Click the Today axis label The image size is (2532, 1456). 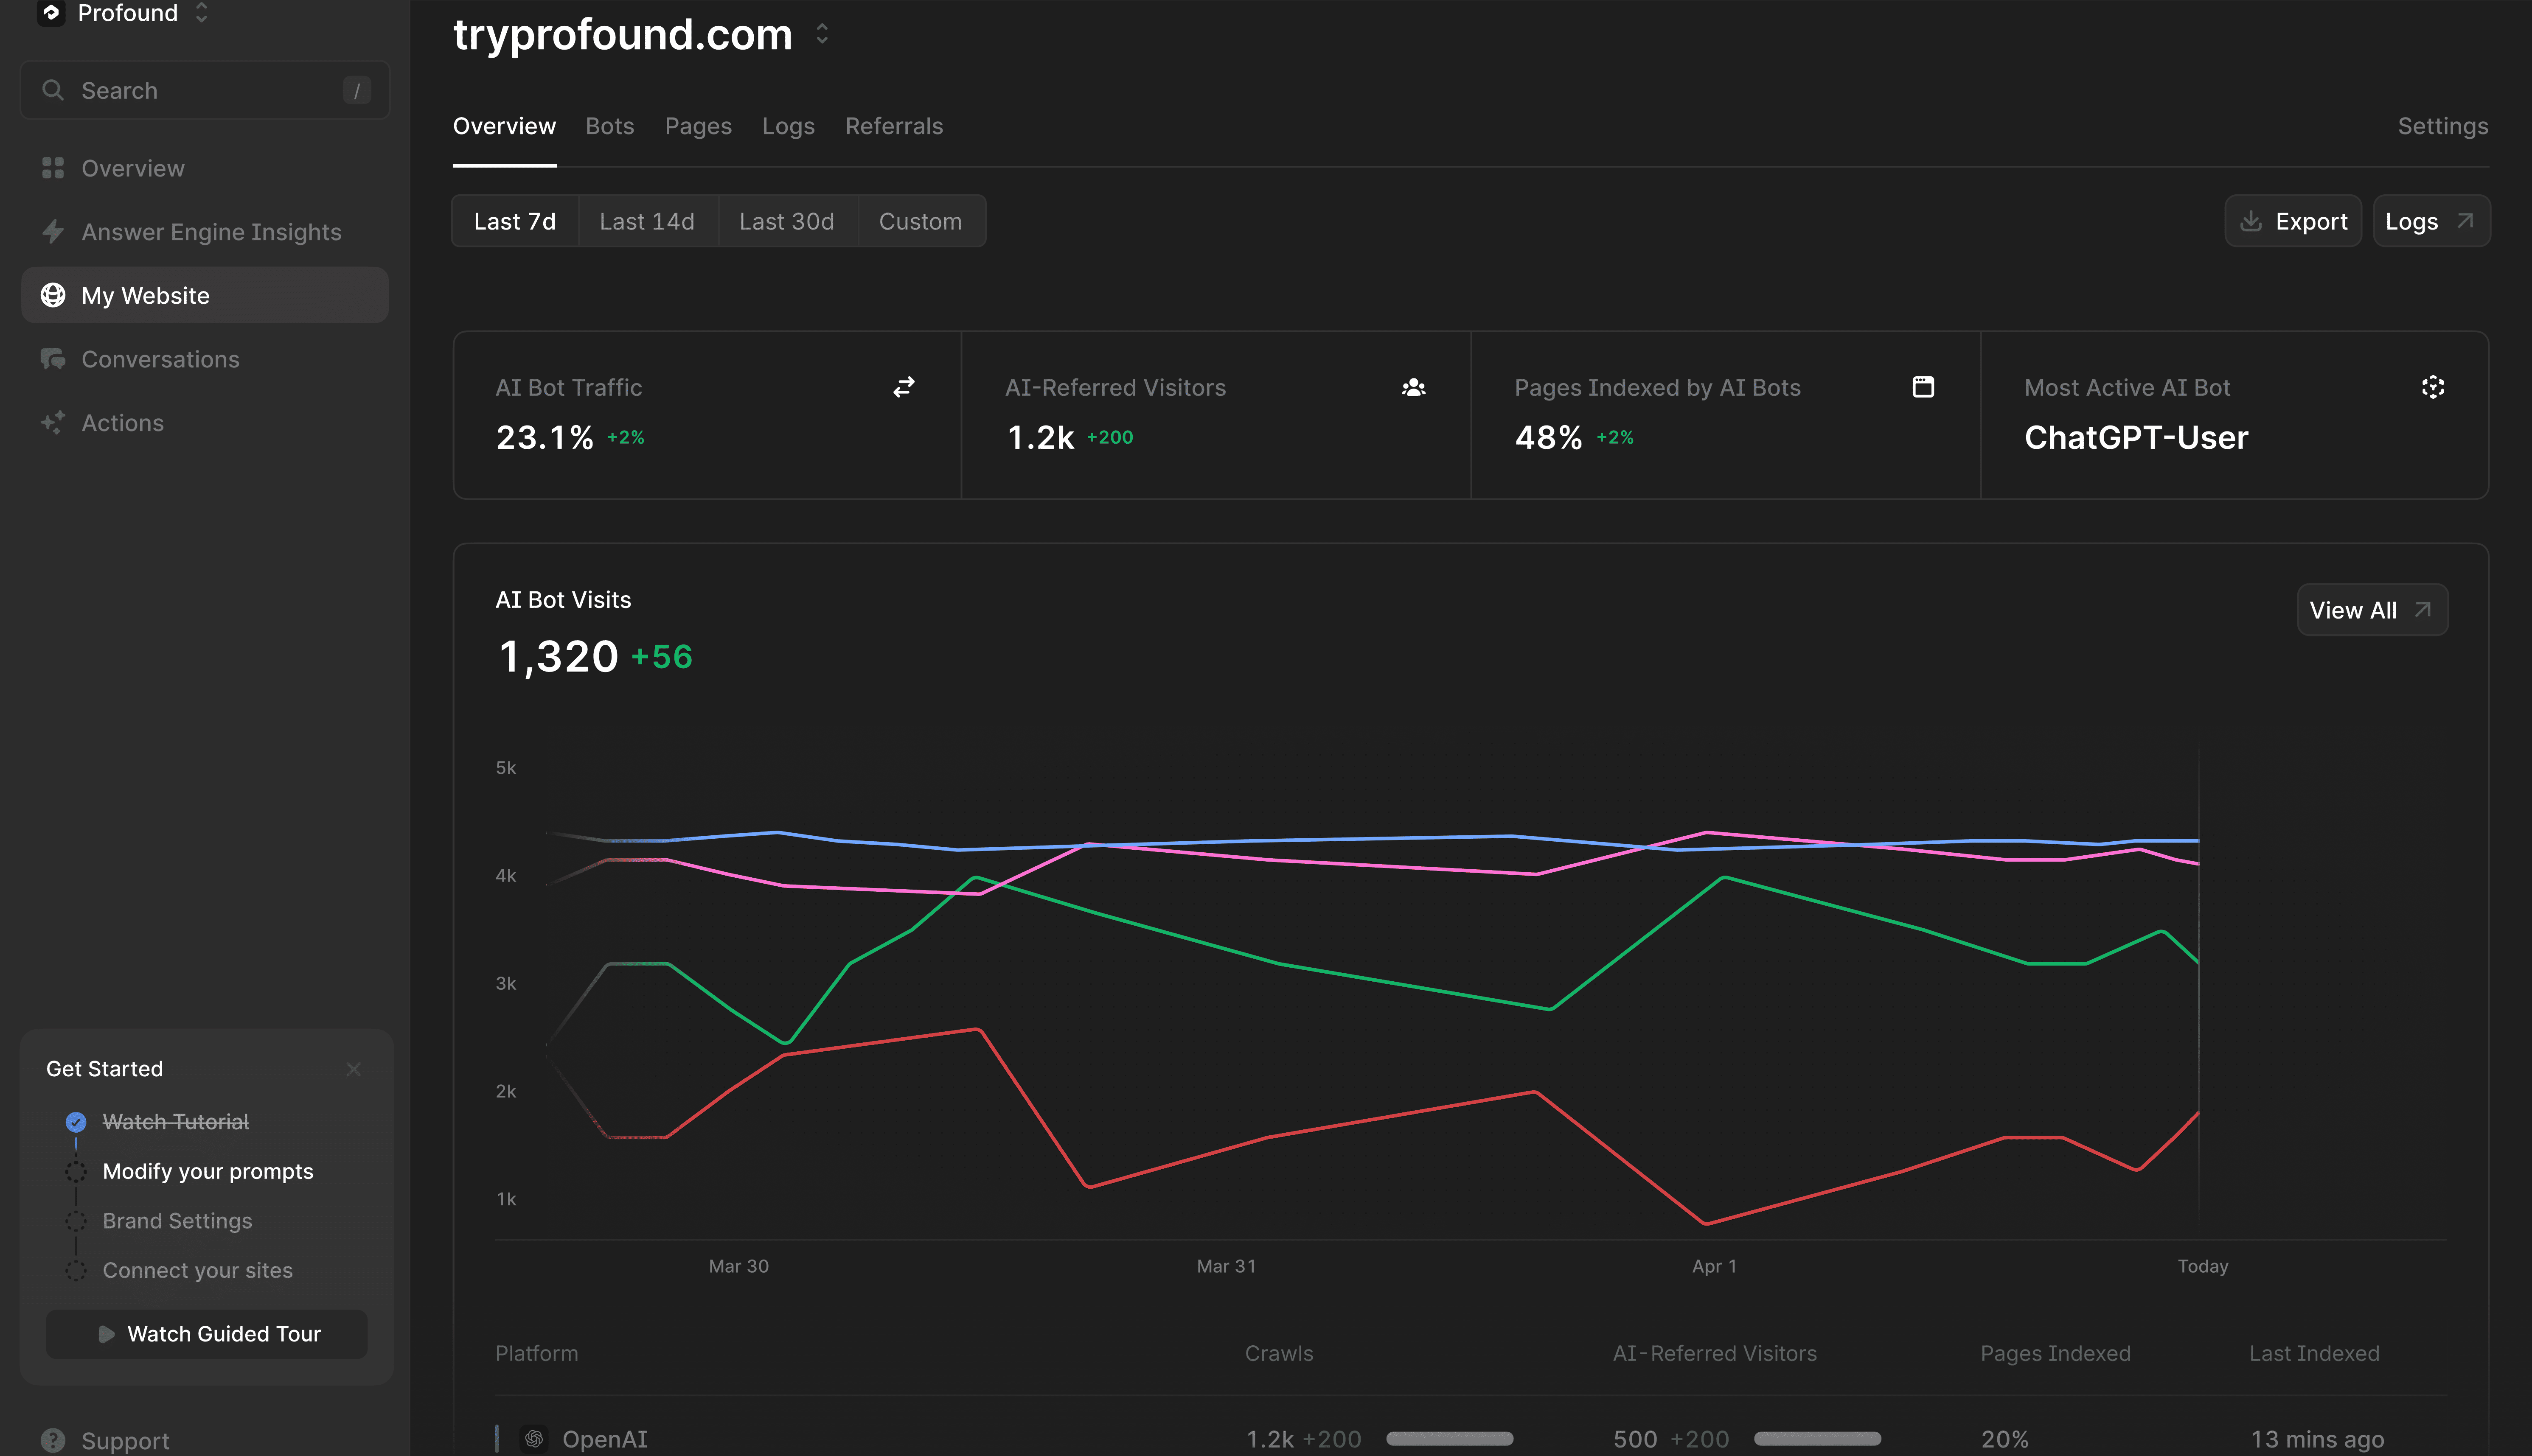click(x=2203, y=1266)
